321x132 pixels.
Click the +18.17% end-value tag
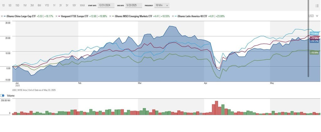314,41
